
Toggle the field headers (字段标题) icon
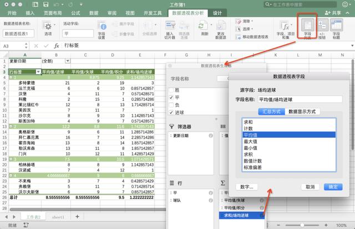click(x=337, y=25)
